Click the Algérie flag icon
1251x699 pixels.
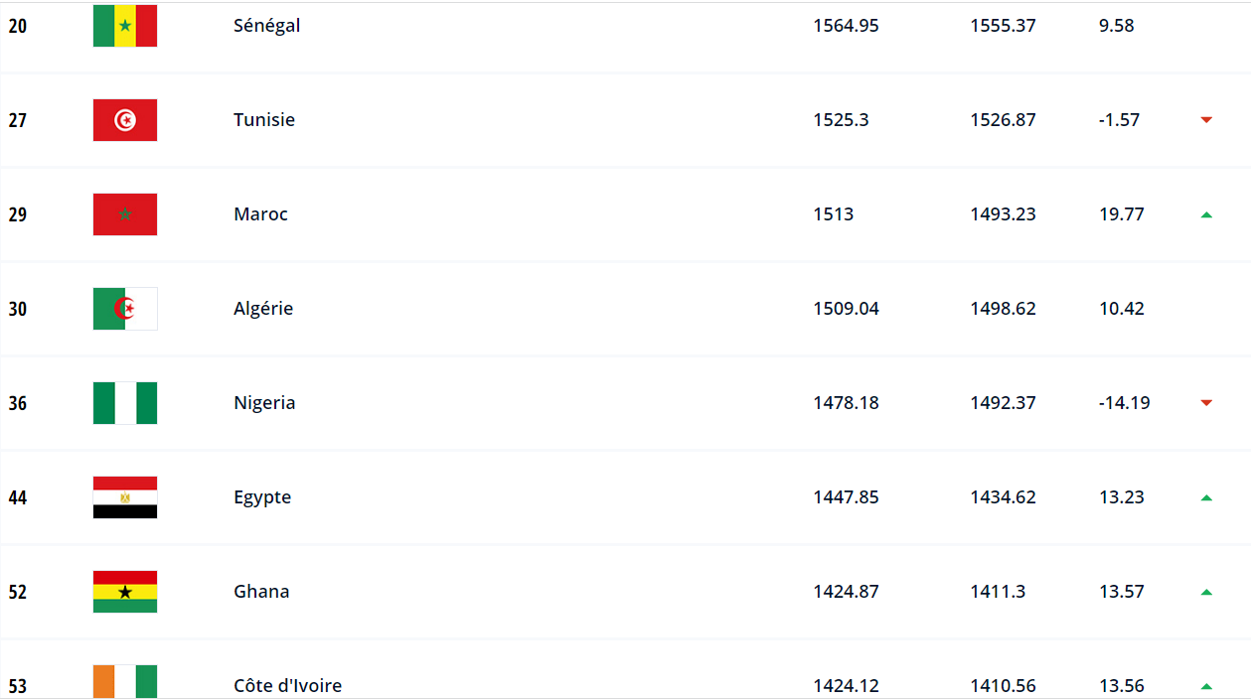pos(125,309)
